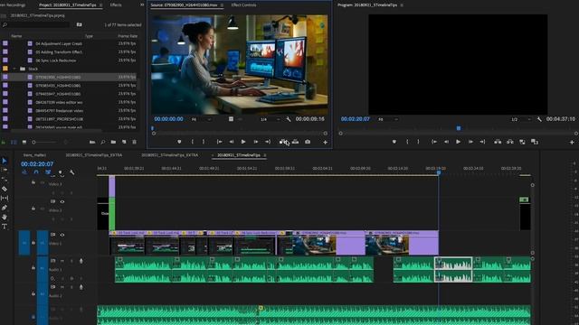Open Program monitor Fit zoom dropdown
This screenshot has width=579, height=325.
pyautogui.click(x=388, y=119)
